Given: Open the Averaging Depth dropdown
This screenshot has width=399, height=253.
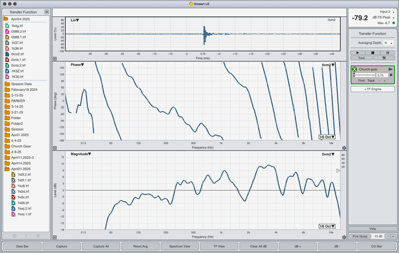Looking at the screenshot, I should pyautogui.click(x=389, y=43).
